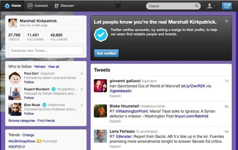
Task: Expand giovanni gallucci's tweet
Action: [x=115, y=96]
